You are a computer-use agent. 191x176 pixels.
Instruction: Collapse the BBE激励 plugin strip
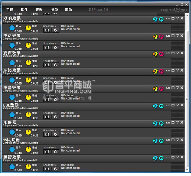[x=178, y=105]
